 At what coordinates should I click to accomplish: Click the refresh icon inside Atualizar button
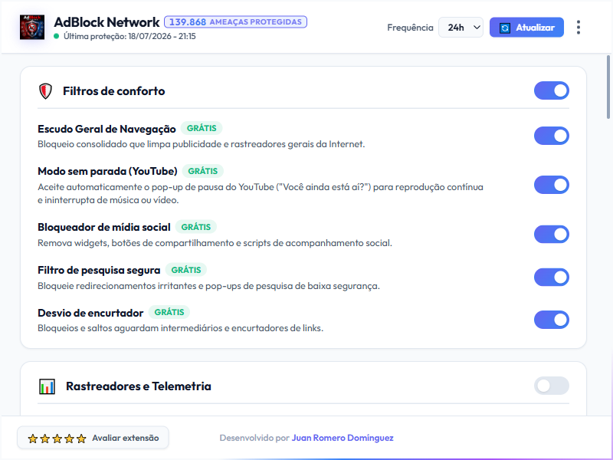505,28
